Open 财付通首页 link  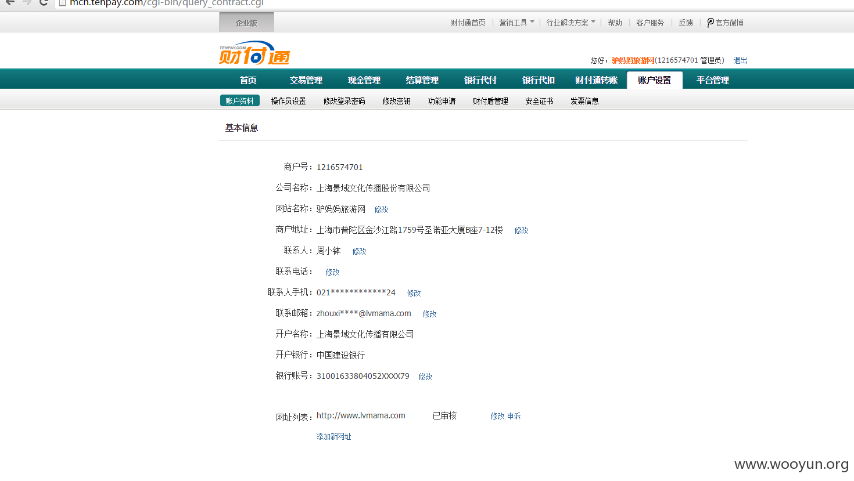pyautogui.click(x=468, y=23)
